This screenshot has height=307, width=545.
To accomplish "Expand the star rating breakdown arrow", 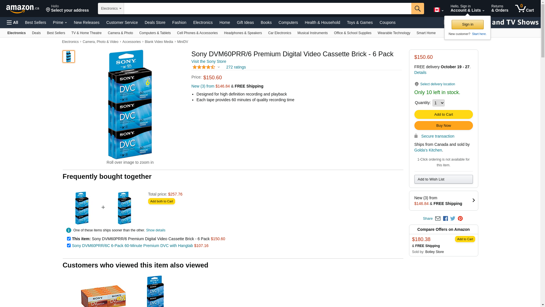I will (x=219, y=67).
